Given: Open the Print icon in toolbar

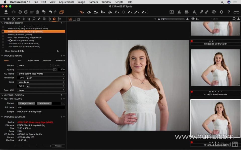Looking at the screenshot, I should pos(214,12).
